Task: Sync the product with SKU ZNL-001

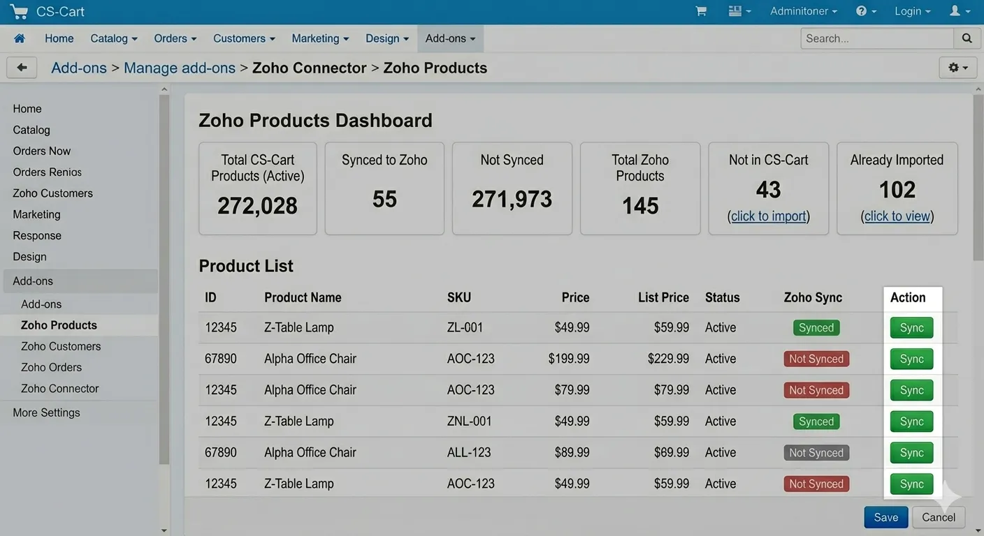Action: coord(911,422)
